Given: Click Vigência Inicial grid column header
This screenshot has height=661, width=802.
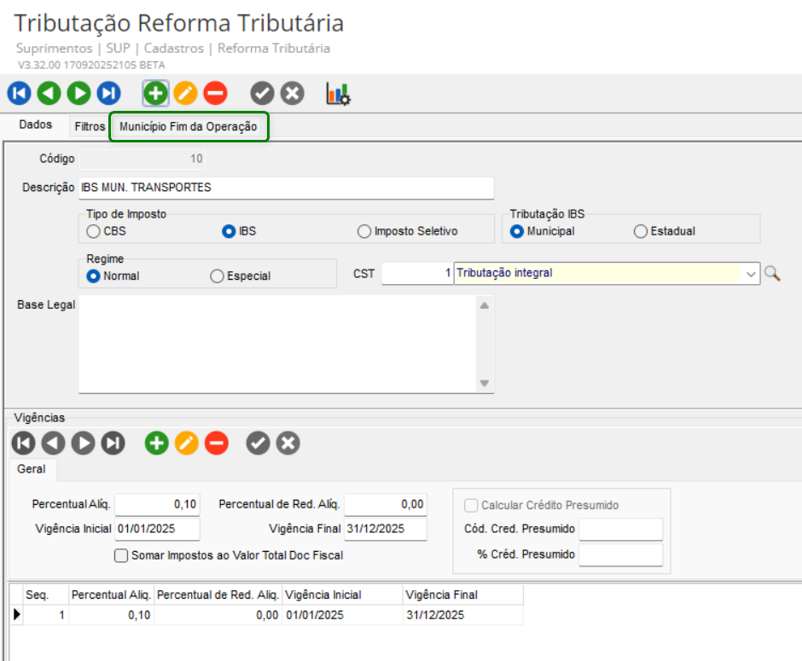Looking at the screenshot, I should [x=342, y=595].
